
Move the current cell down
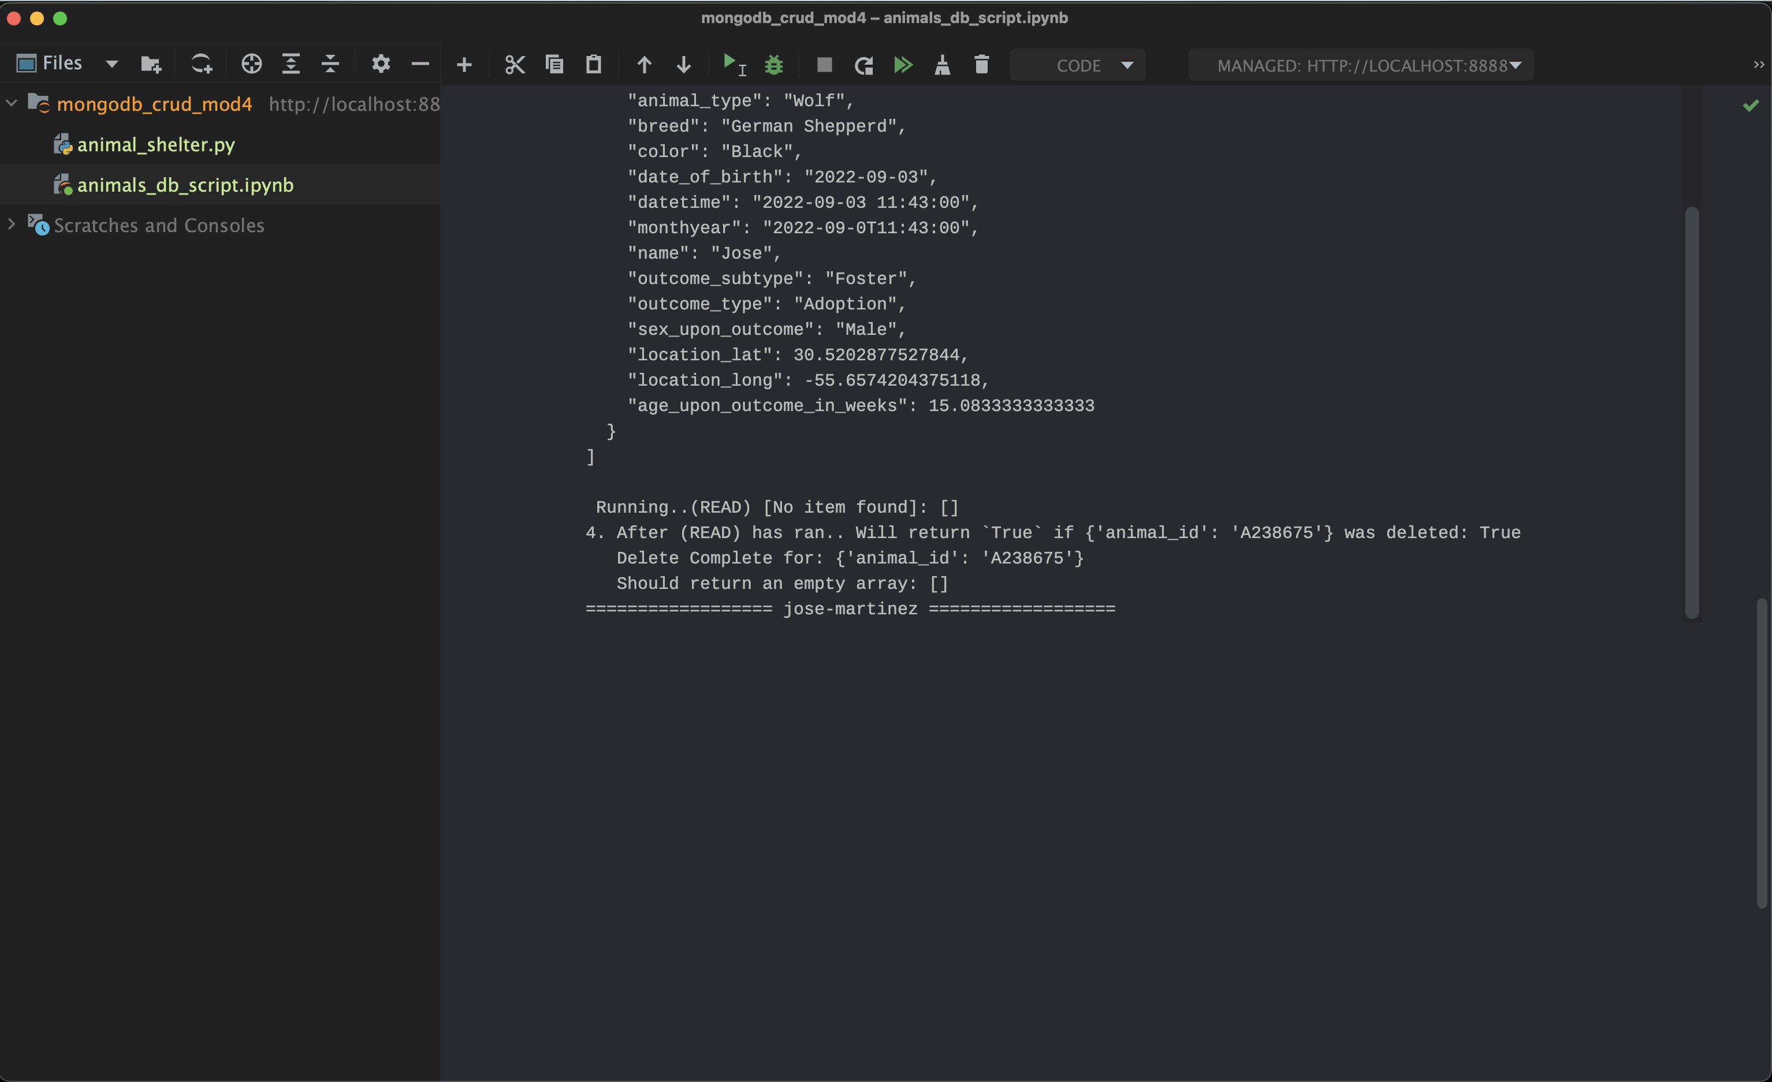pyautogui.click(x=683, y=64)
